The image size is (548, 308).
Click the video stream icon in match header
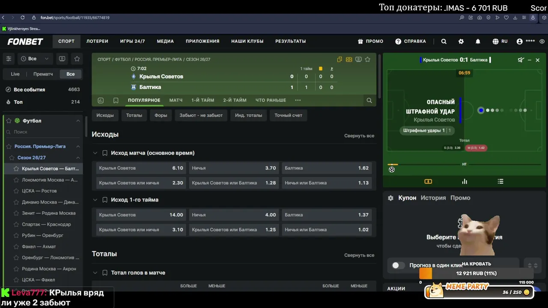[358, 59]
